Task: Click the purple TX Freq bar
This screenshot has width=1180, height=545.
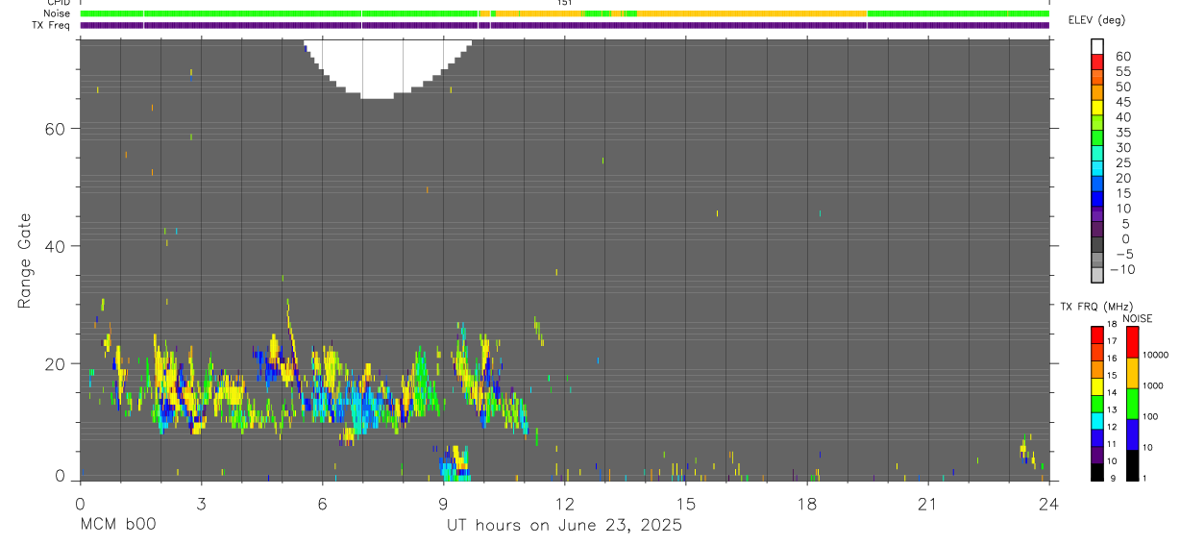Action: [565, 25]
